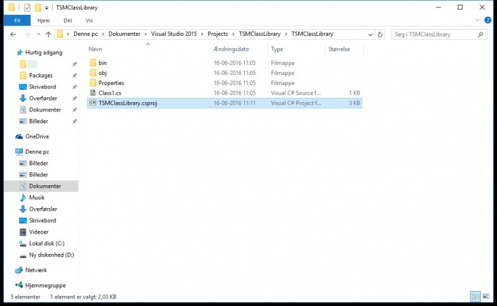497x306 pixels.
Task: Open the Del ribbon tab
Action: click(x=68, y=20)
